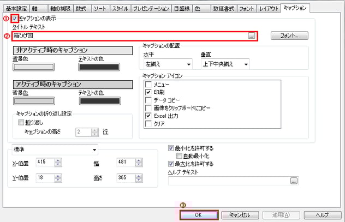Image resolution: width=345 pixels, height=222 pixels.
Task: Increase X-位置 with up arrow
Action: click(x=58, y=160)
